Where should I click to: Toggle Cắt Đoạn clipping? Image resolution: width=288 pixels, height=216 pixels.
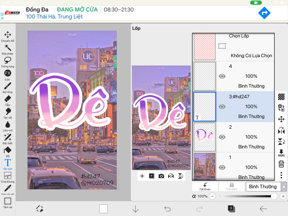(x=205, y=187)
